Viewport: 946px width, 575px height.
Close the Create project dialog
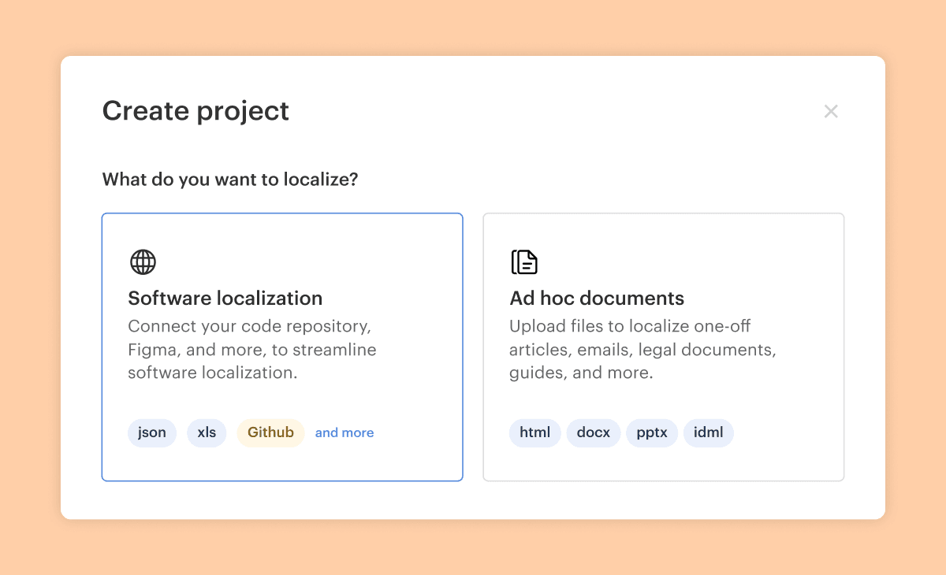(830, 112)
